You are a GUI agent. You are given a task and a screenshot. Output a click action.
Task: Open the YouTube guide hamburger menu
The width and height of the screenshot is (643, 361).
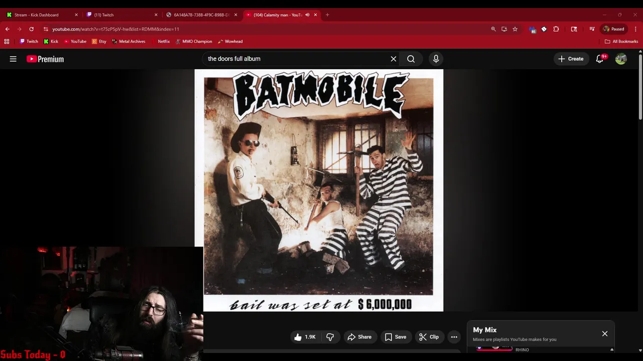pyautogui.click(x=13, y=59)
